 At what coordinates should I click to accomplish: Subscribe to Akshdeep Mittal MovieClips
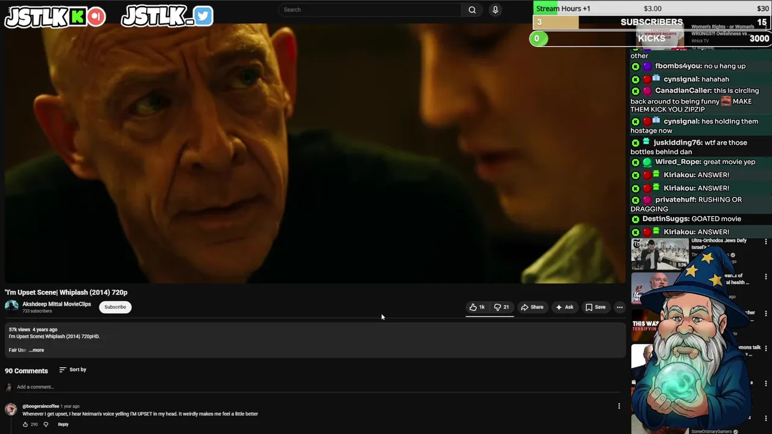click(x=115, y=307)
